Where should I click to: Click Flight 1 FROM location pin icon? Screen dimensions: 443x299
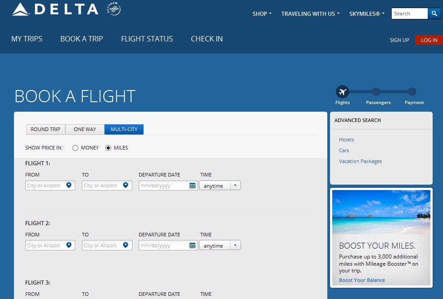pyautogui.click(x=69, y=185)
